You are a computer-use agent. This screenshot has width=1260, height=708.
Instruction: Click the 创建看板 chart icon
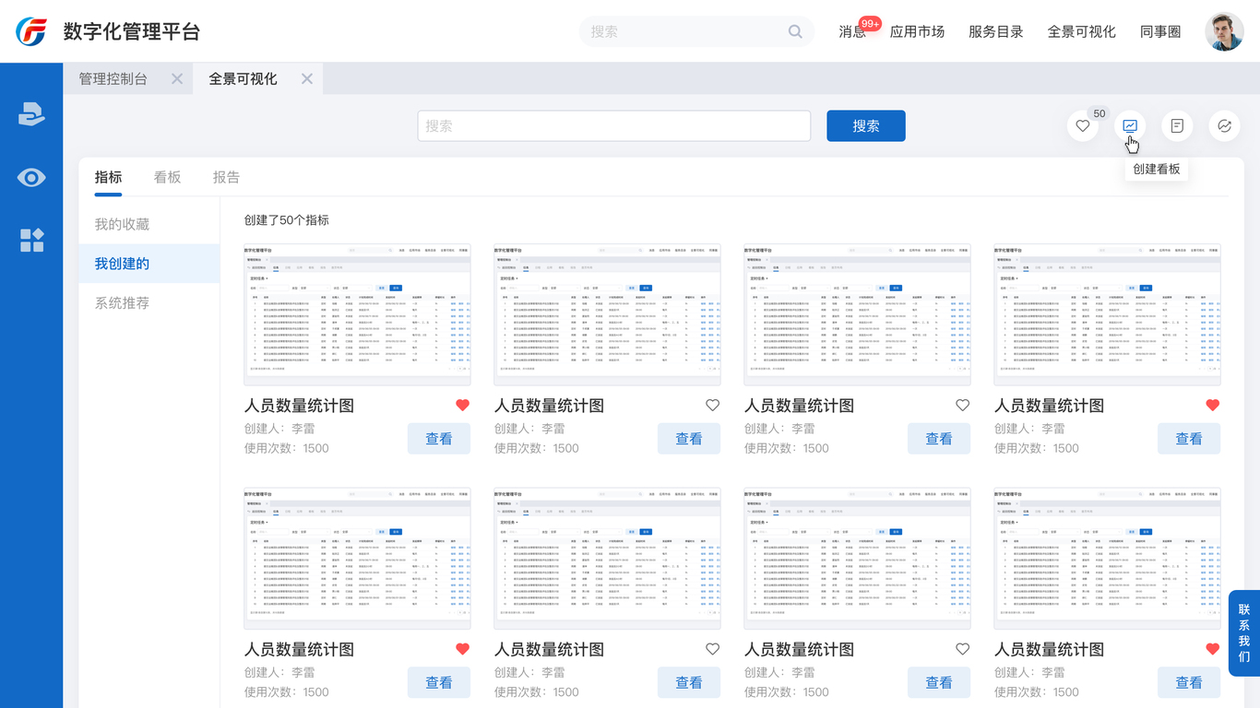click(1130, 126)
